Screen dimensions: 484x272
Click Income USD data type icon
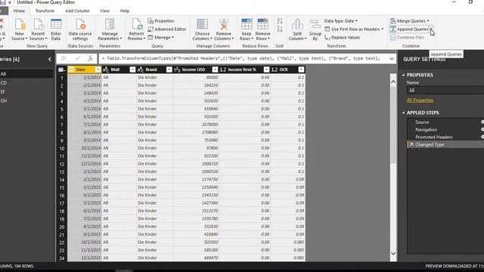point(177,70)
